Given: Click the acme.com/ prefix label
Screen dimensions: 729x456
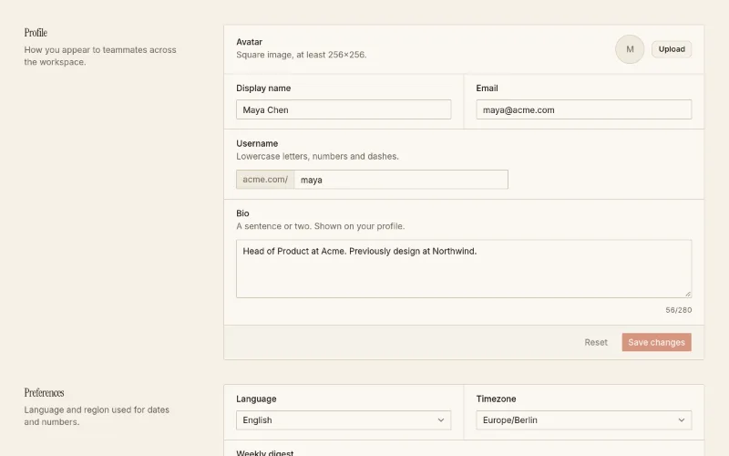Looking at the screenshot, I should tap(265, 180).
